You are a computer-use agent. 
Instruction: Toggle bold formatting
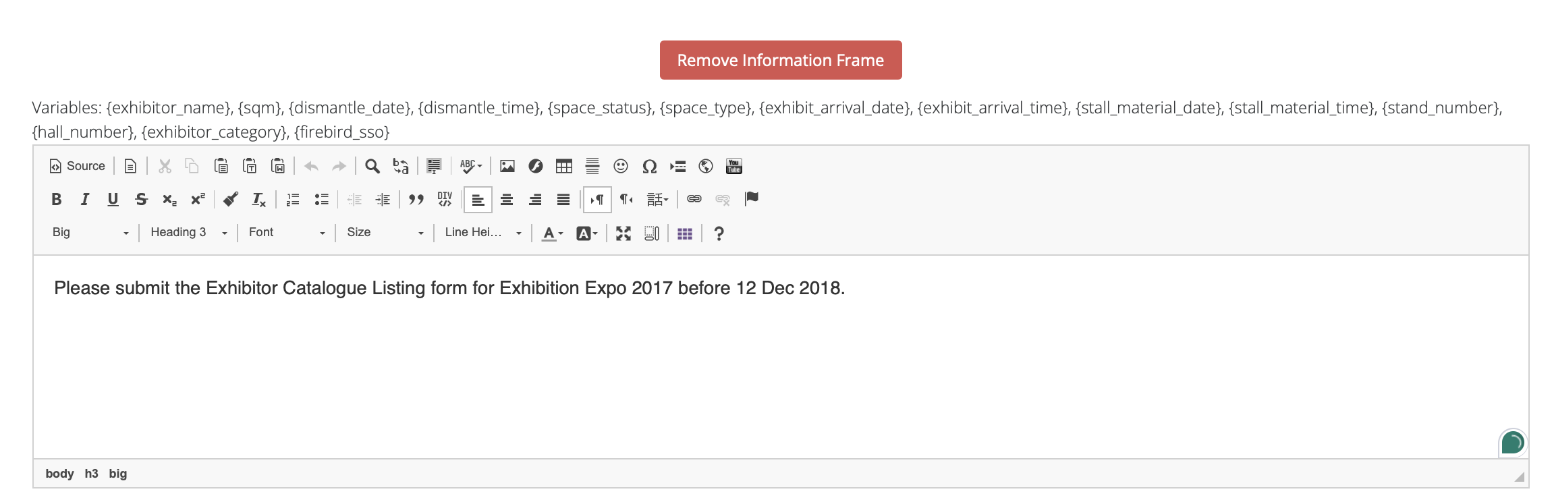pos(57,199)
